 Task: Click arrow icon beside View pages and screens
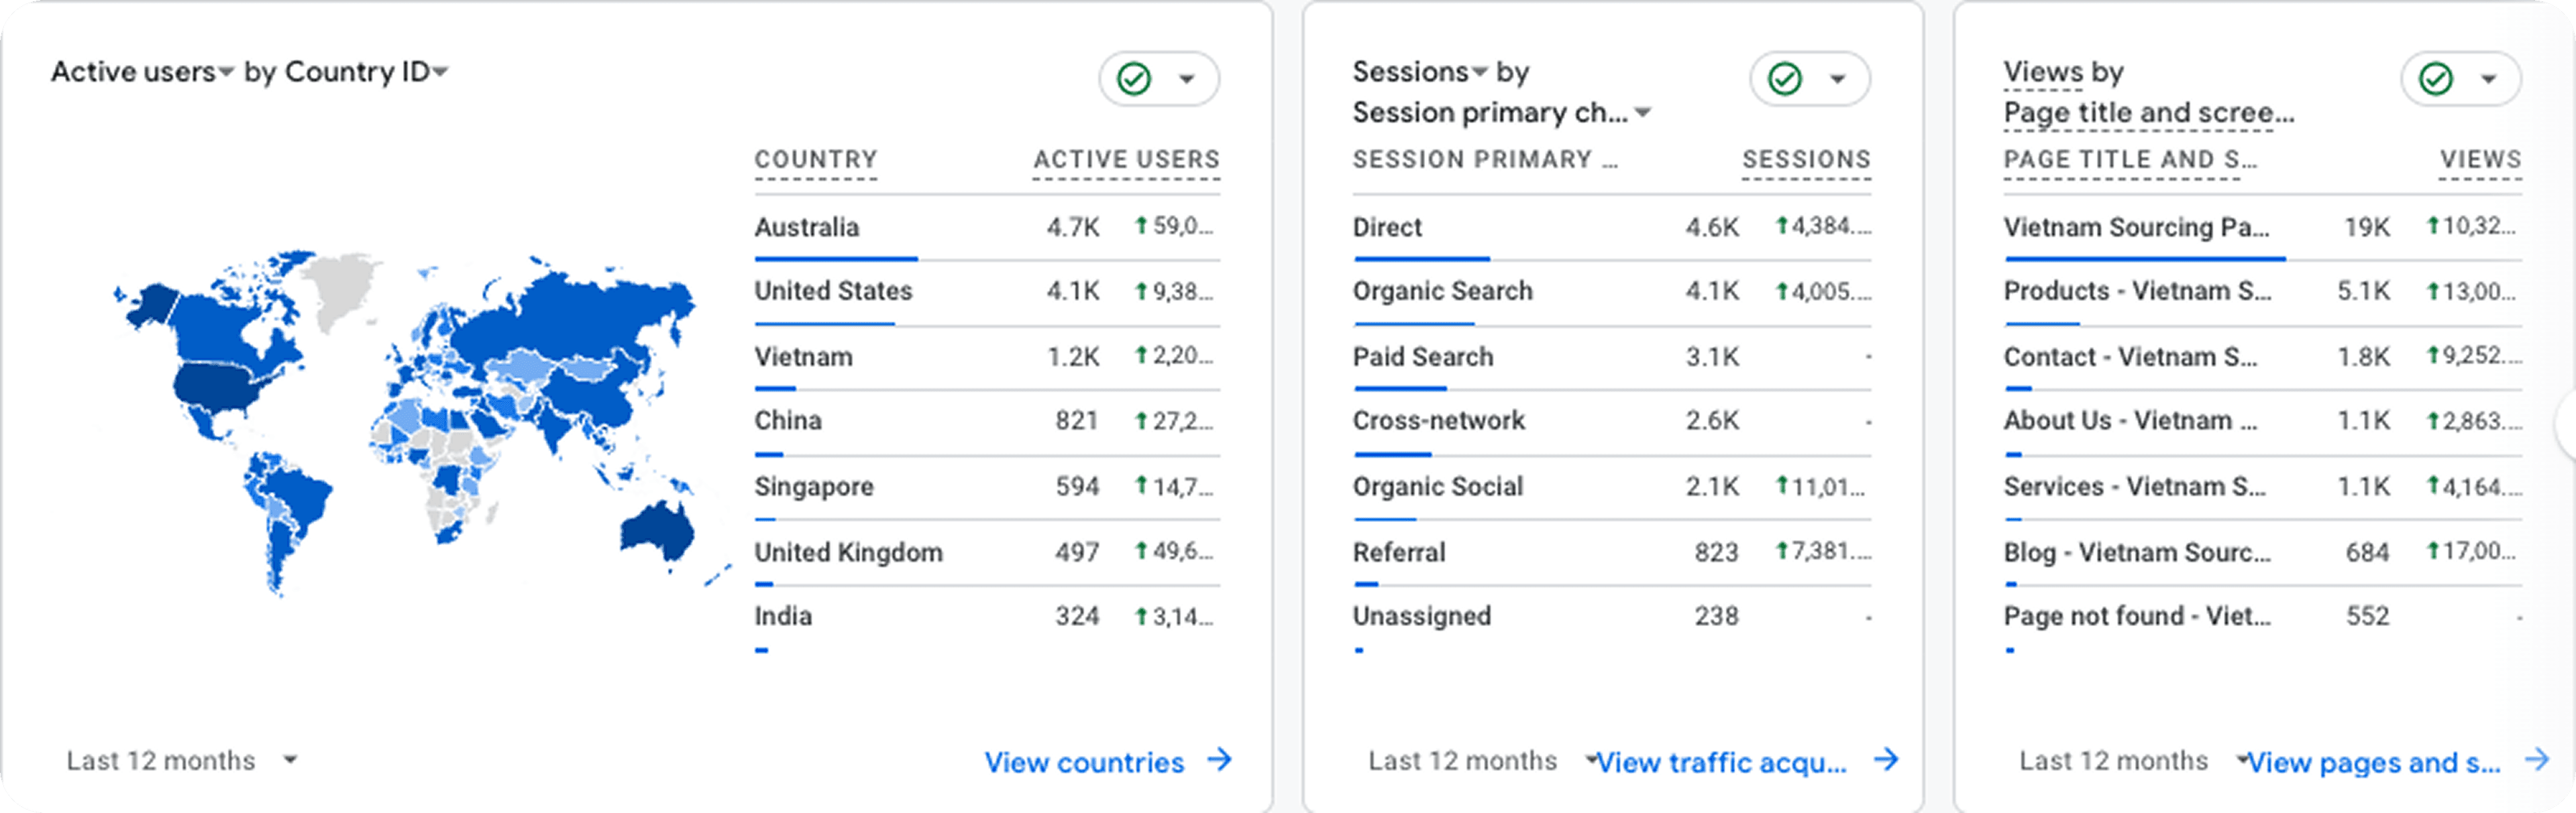coord(2536,760)
